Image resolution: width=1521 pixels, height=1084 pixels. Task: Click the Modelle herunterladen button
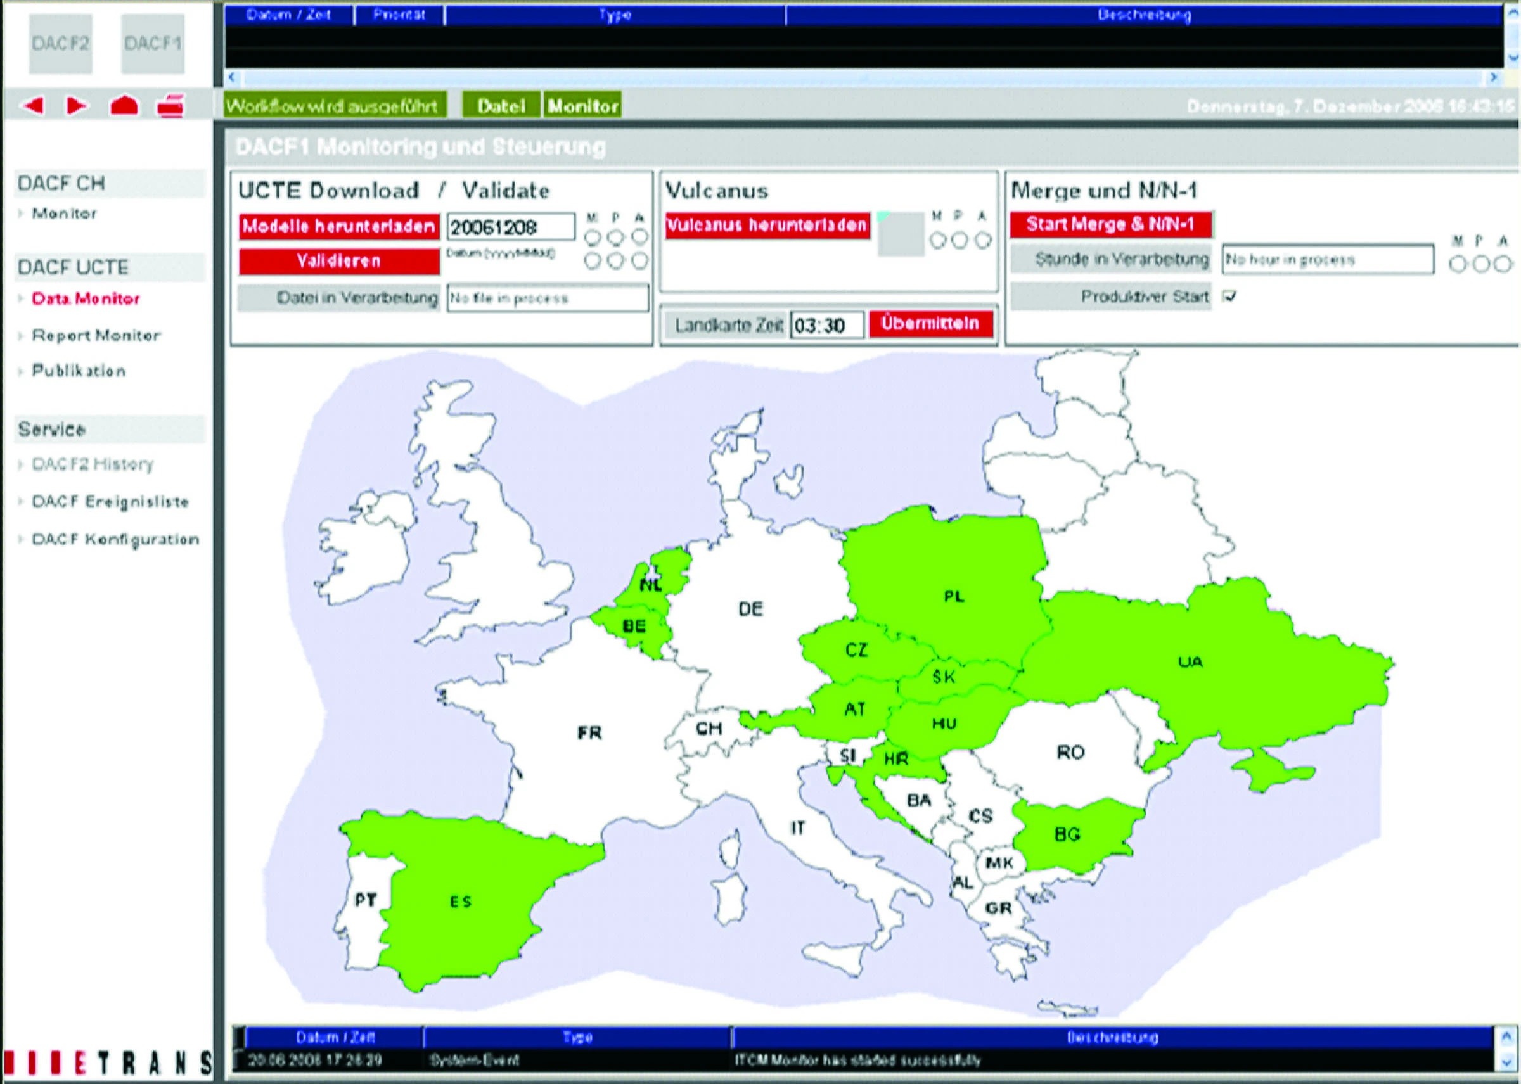click(x=338, y=227)
